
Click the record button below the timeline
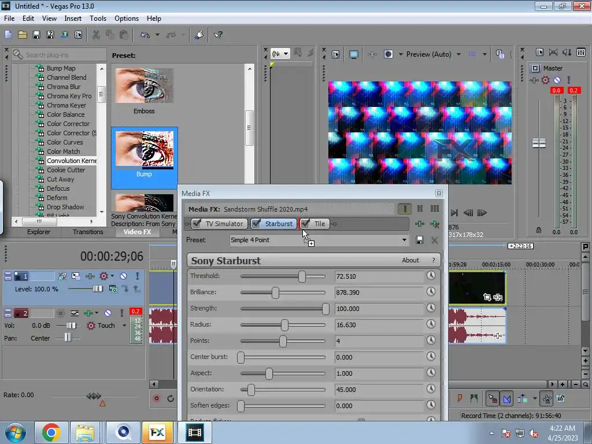157,398
